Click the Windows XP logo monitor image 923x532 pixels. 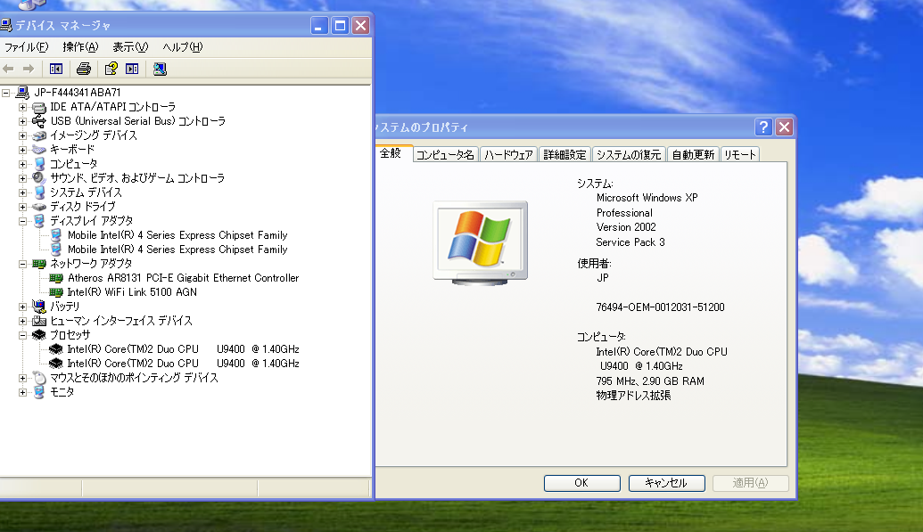pyautogui.click(x=481, y=243)
